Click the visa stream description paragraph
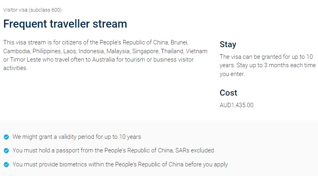 coord(105,55)
